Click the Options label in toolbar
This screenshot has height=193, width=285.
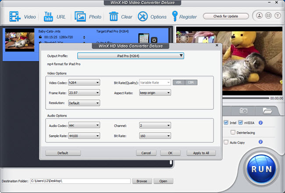click(x=158, y=17)
